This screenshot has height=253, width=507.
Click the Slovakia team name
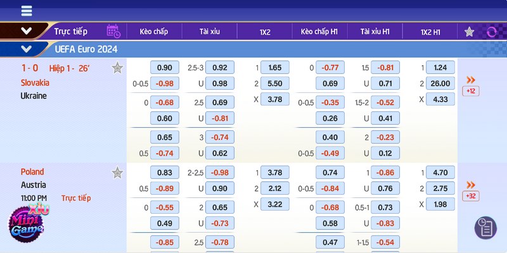pyautogui.click(x=35, y=82)
